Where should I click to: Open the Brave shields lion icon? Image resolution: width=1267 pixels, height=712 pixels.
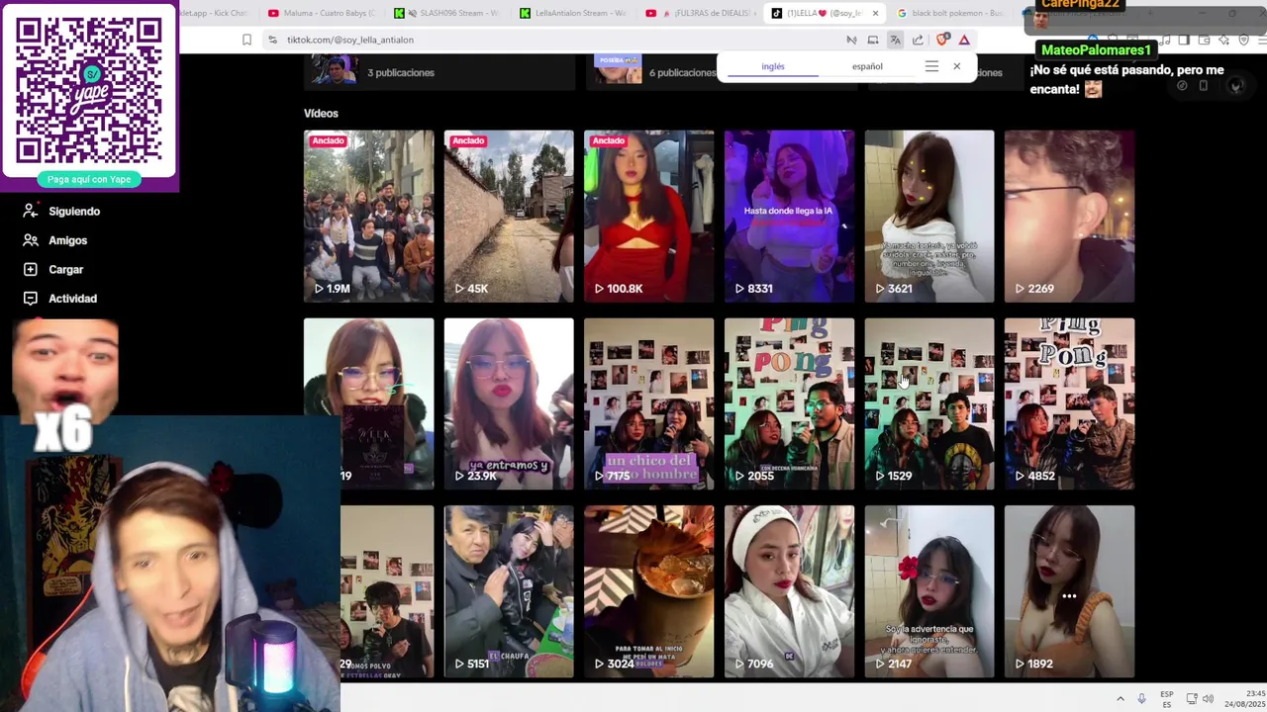coord(942,40)
